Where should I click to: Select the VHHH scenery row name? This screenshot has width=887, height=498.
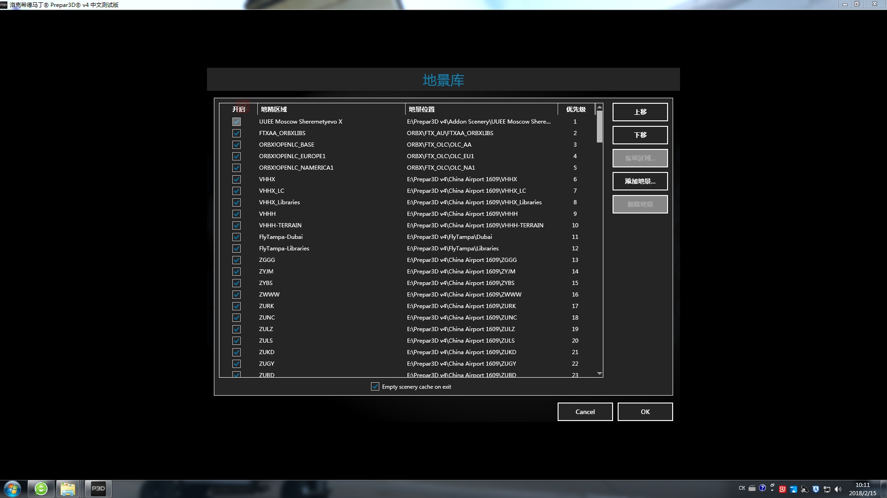click(267, 214)
